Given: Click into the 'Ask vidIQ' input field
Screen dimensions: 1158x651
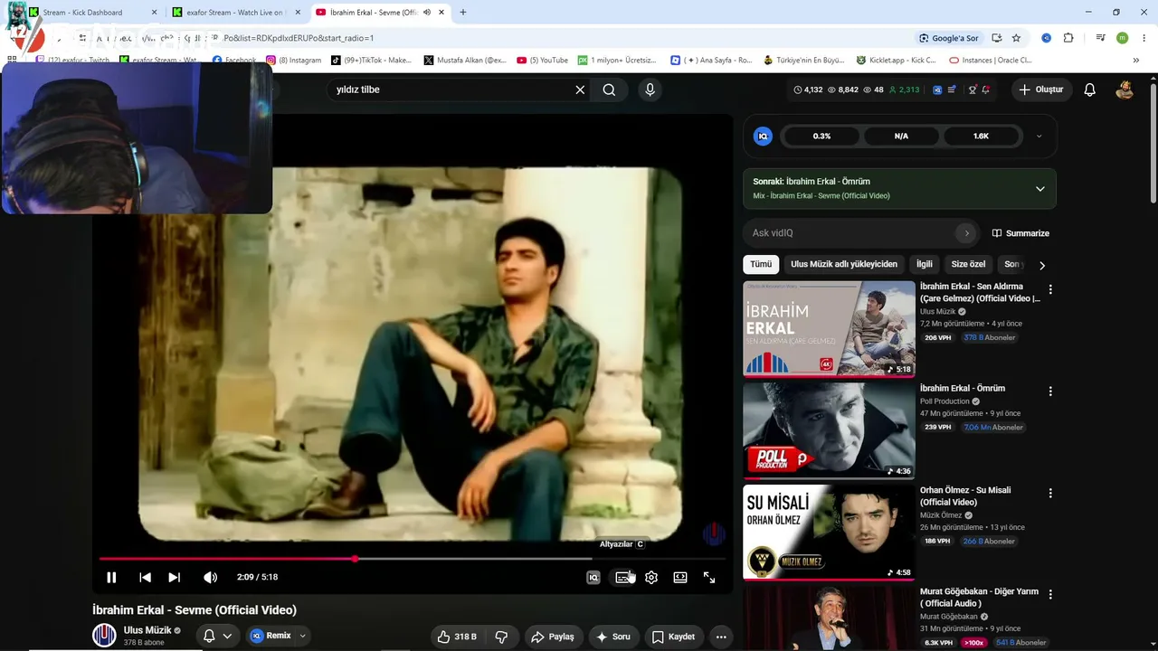Looking at the screenshot, I should (x=849, y=233).
